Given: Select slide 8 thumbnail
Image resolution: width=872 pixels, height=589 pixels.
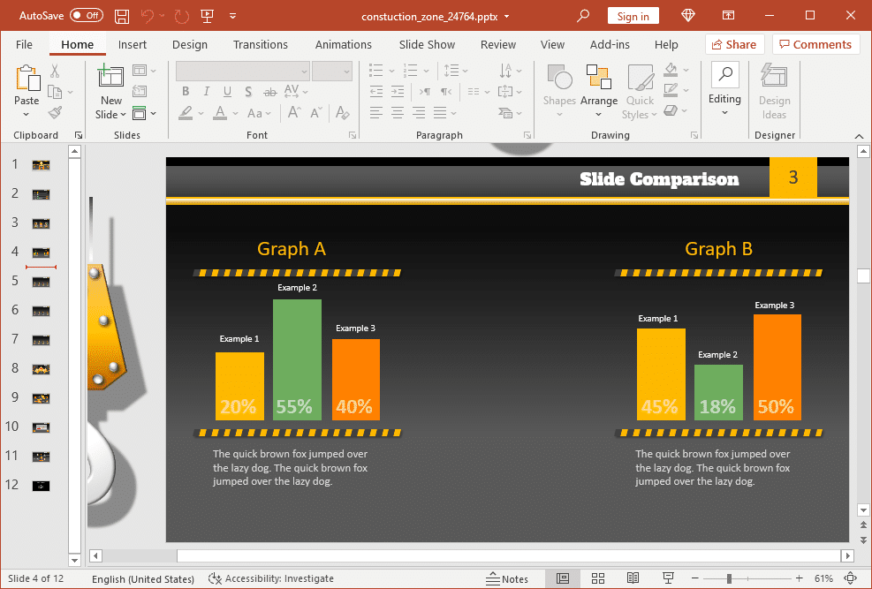Looking at the screenshot, I should [x=41, y=368].
